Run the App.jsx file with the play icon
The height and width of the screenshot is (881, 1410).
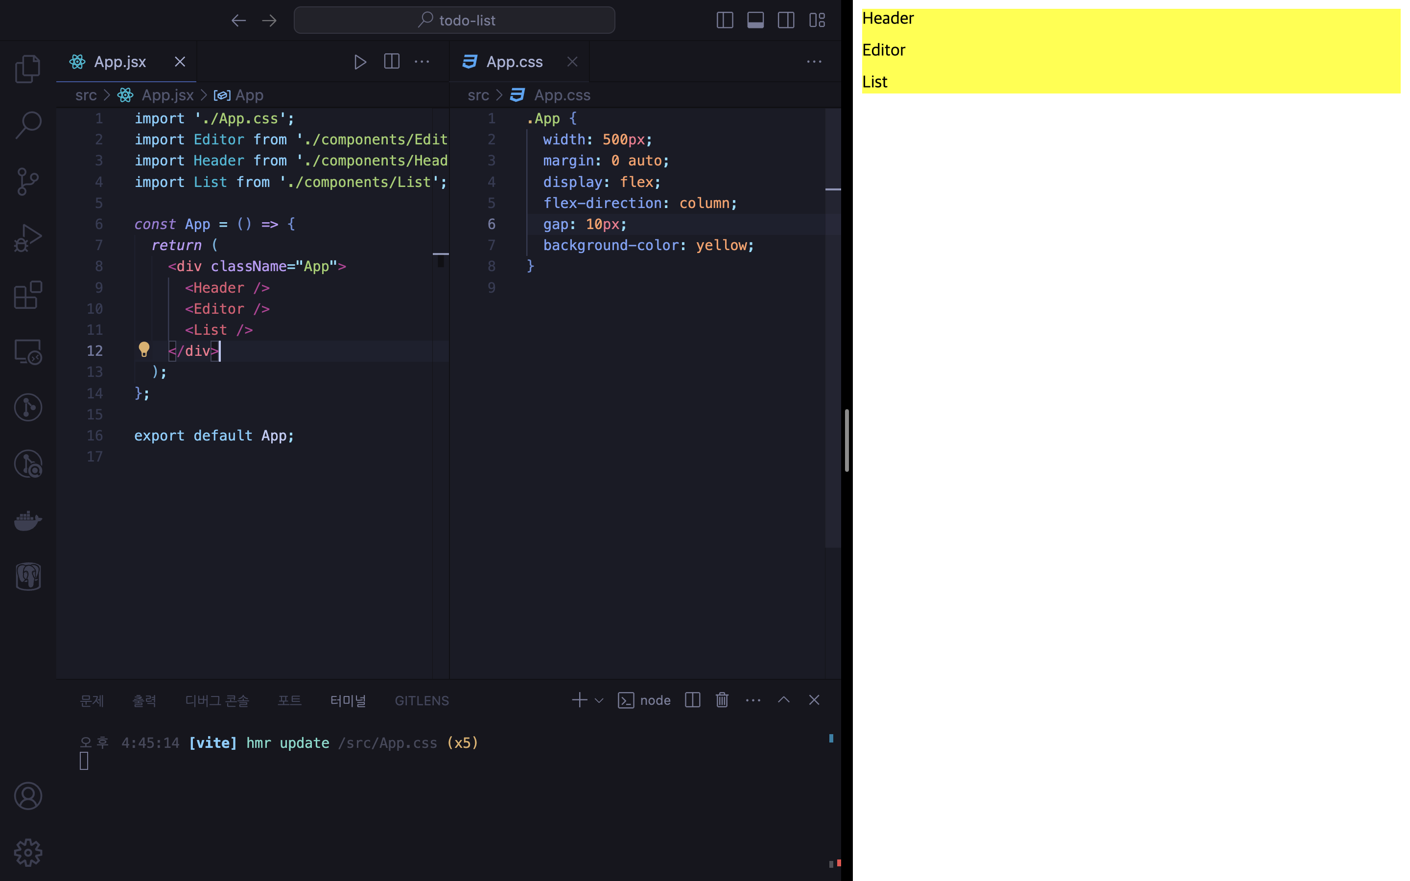(360, 62)
